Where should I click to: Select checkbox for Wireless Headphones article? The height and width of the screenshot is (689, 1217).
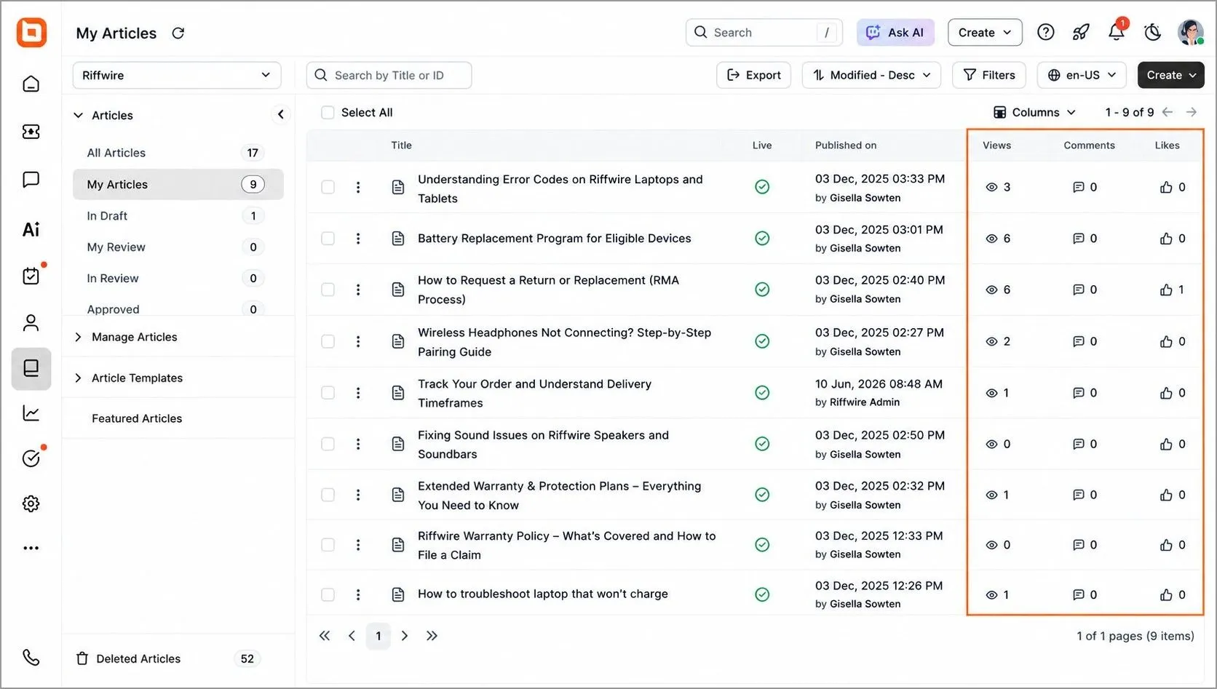328,342
